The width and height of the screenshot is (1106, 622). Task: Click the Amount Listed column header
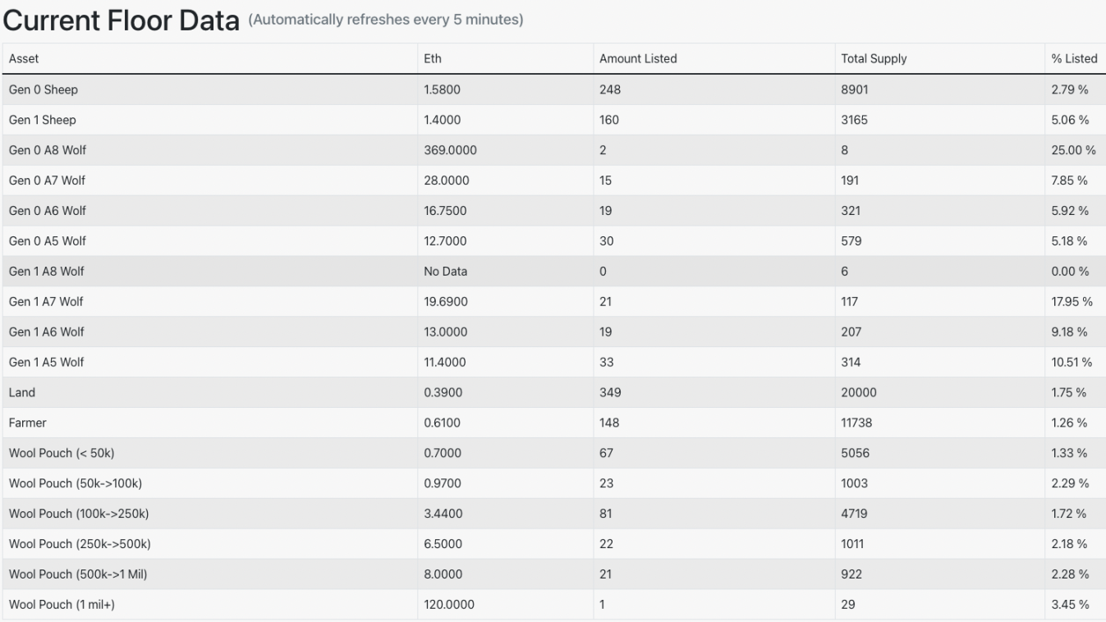click(638, 59)
